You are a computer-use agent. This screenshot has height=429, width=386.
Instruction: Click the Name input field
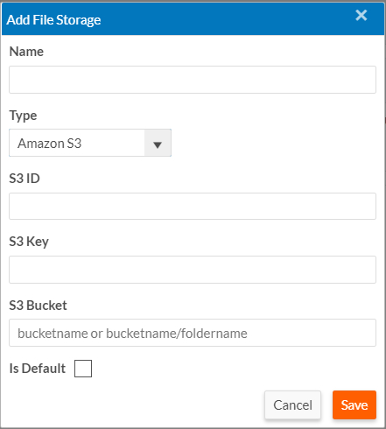pyautogui.click(x=193, y=80)
